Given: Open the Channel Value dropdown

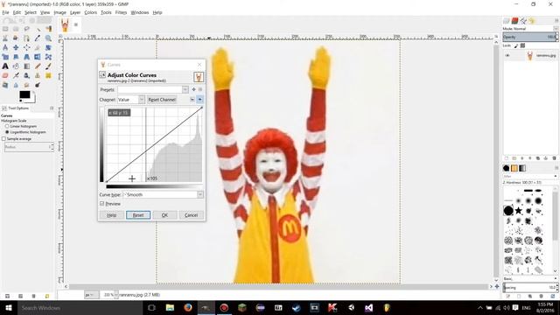Looking at the screenshot, I should pos(142,99).
